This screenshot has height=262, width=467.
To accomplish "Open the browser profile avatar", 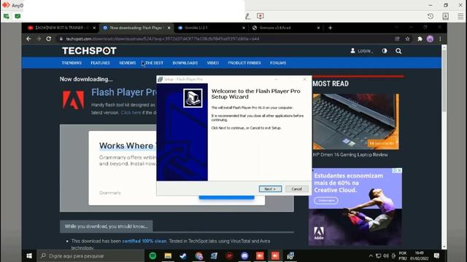I will coord(430,39).
